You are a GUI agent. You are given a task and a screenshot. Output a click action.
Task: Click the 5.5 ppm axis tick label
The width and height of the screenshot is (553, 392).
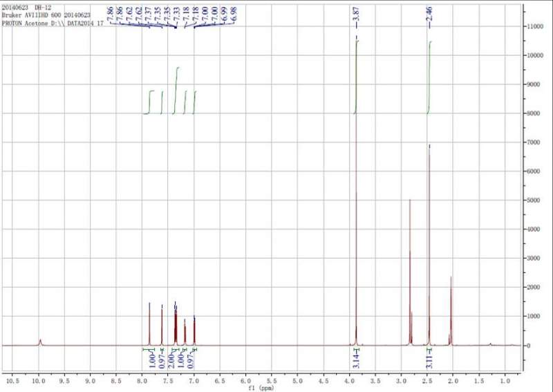coord(272,381)
